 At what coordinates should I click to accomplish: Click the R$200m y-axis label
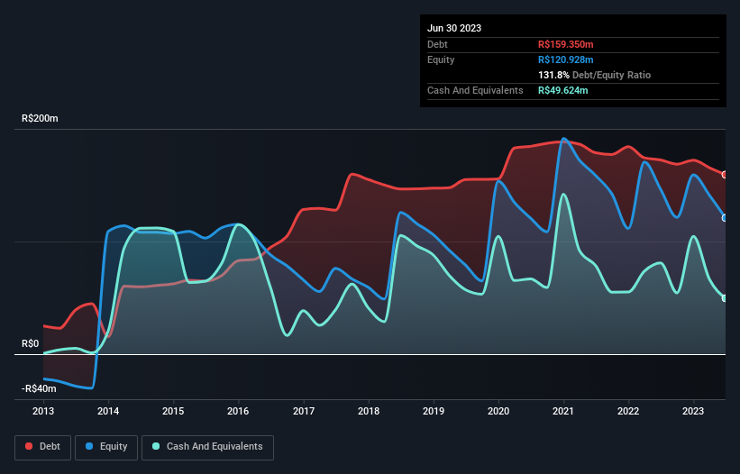(x=40, y=118)
